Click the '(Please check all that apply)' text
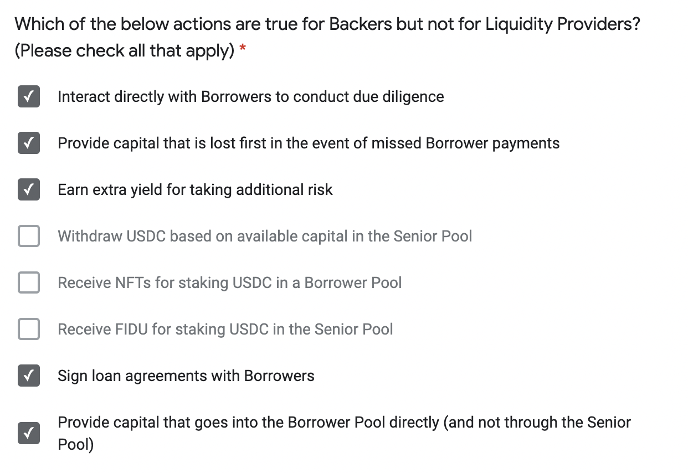The image size is (688, 473). coord(125,51)
